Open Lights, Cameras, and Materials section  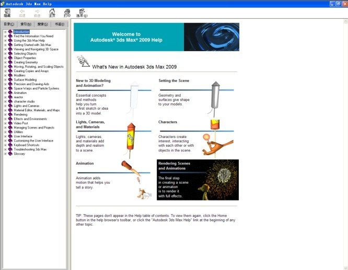coord(90,124)
